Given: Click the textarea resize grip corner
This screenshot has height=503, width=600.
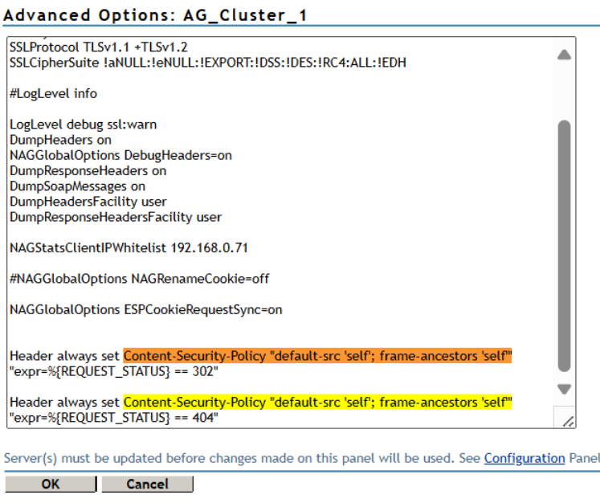Looking at the screenshot, I should (568, 421).
